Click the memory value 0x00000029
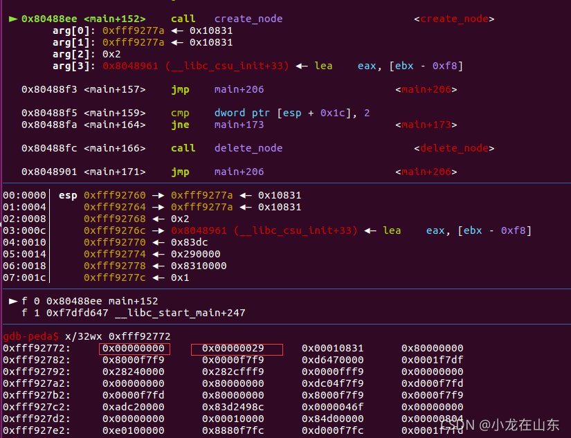The width and height of the screenshot is (571, 438). [x=233, y=349]
